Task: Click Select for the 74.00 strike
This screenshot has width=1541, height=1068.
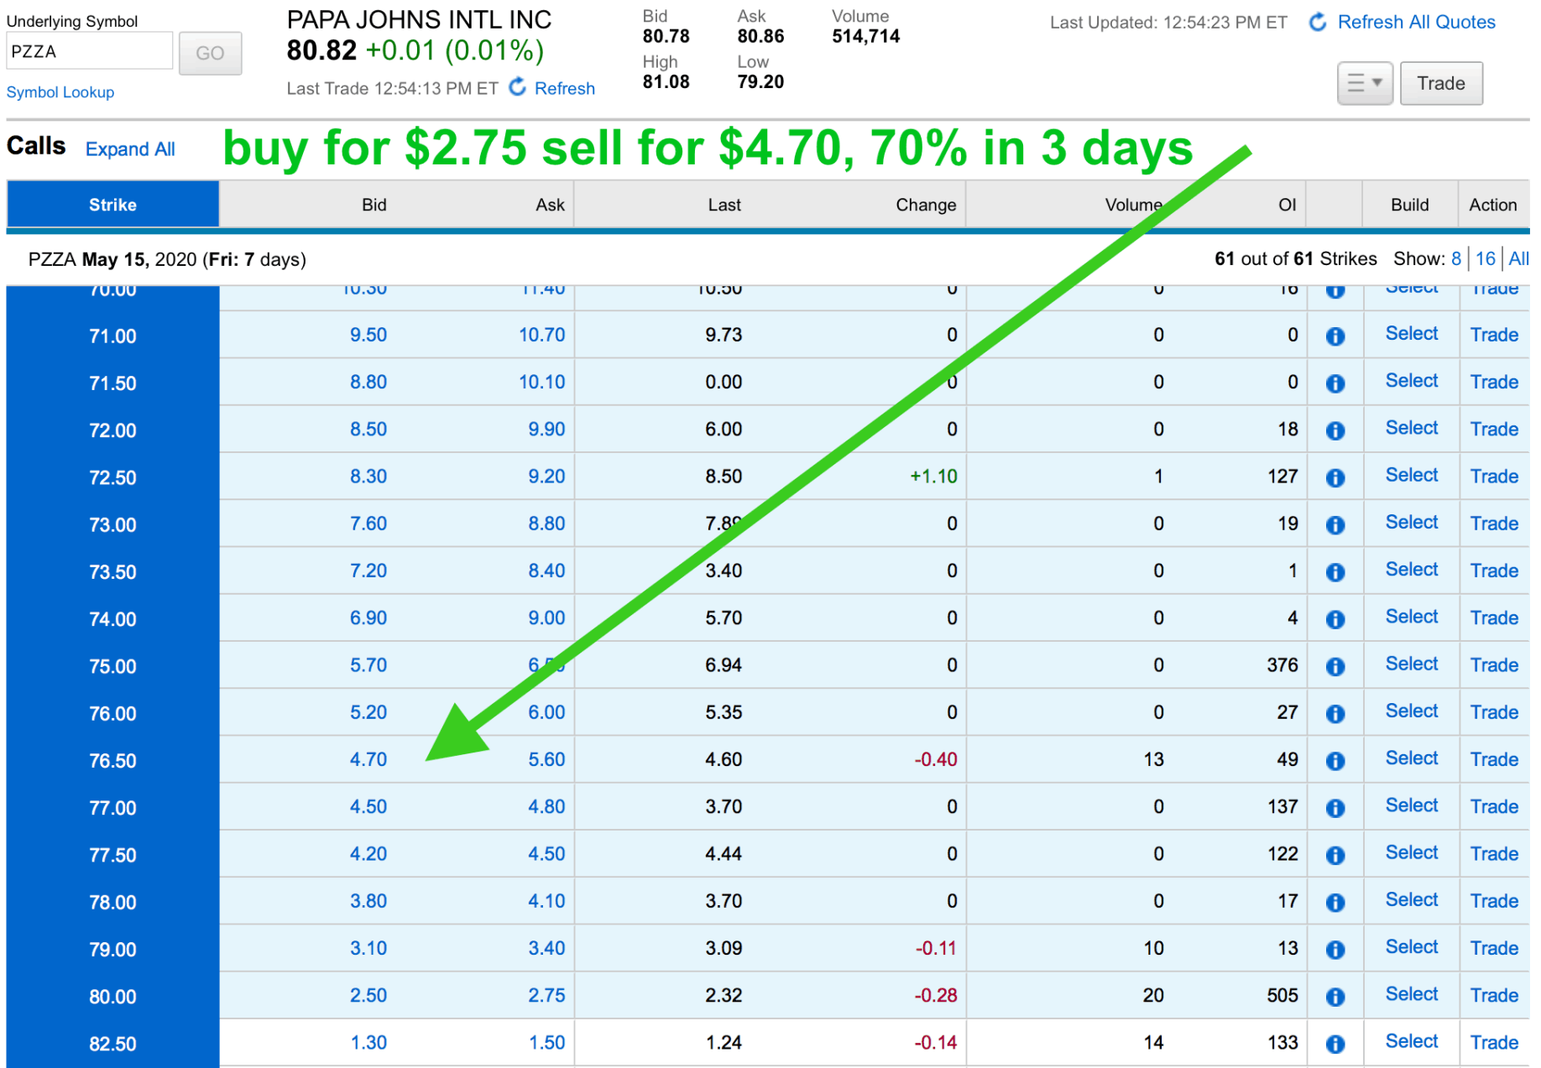Action: (1412, 617)
